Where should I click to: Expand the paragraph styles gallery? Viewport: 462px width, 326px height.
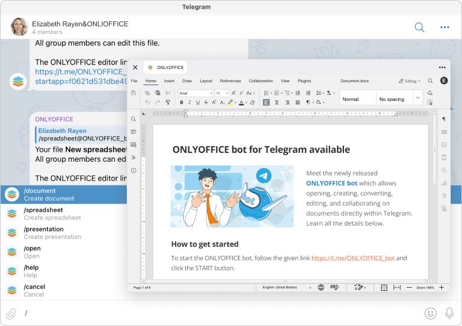pos(418,98)
